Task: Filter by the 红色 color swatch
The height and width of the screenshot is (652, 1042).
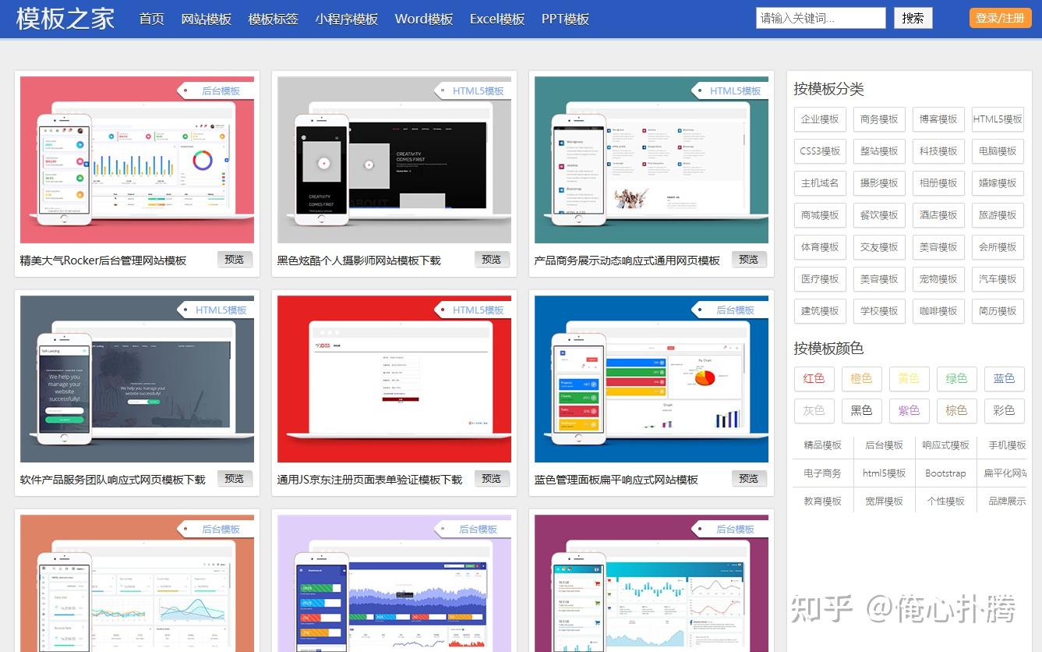Action: (814, 378)
